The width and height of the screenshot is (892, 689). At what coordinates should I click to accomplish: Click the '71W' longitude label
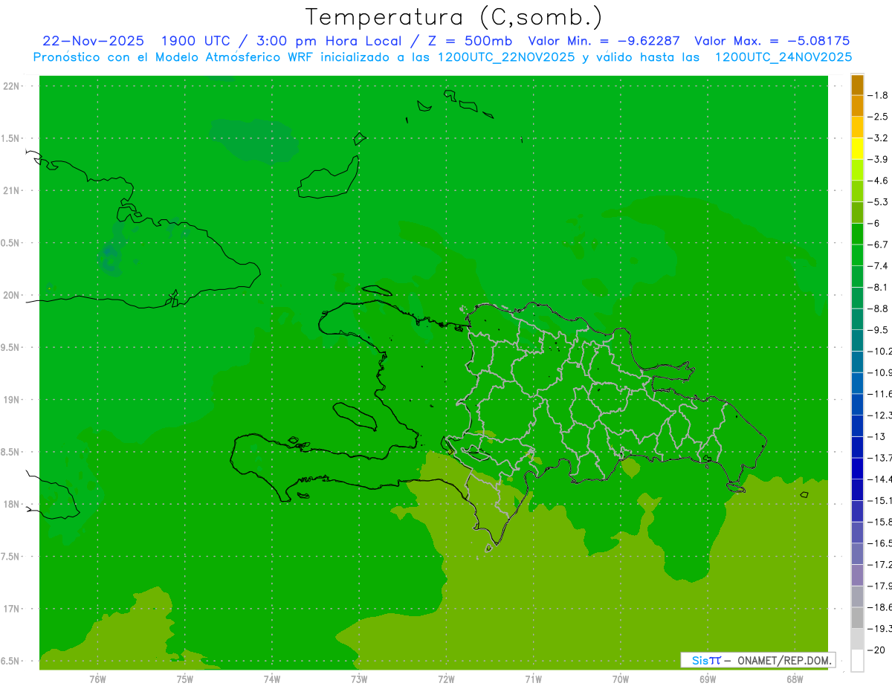pyautogui.click(x=533, y=679)
